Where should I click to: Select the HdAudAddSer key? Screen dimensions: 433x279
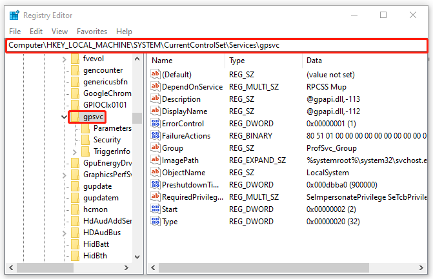click(x=107, y=221)
